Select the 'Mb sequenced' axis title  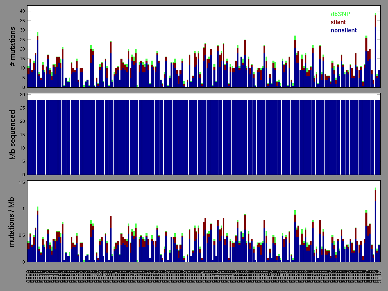click(x=13, y=134)
